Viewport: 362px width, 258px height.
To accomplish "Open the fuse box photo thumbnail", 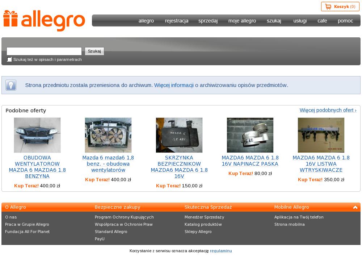I will click(x=179, y=135).
